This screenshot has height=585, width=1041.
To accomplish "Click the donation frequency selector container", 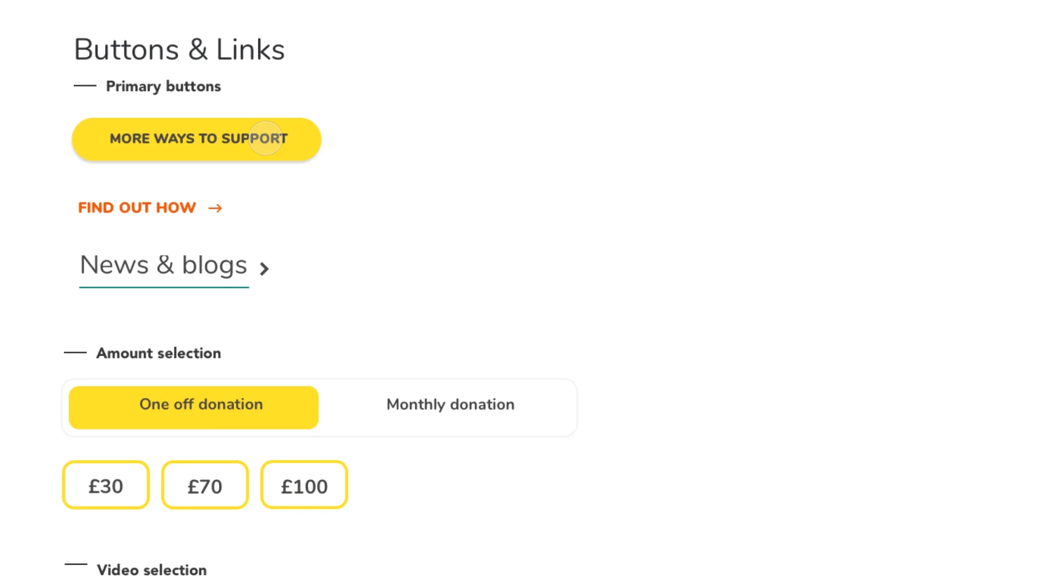I will point(319,407).
